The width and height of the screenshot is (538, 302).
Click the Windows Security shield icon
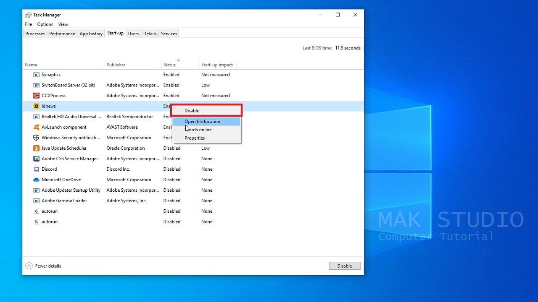tap(36, 138)
